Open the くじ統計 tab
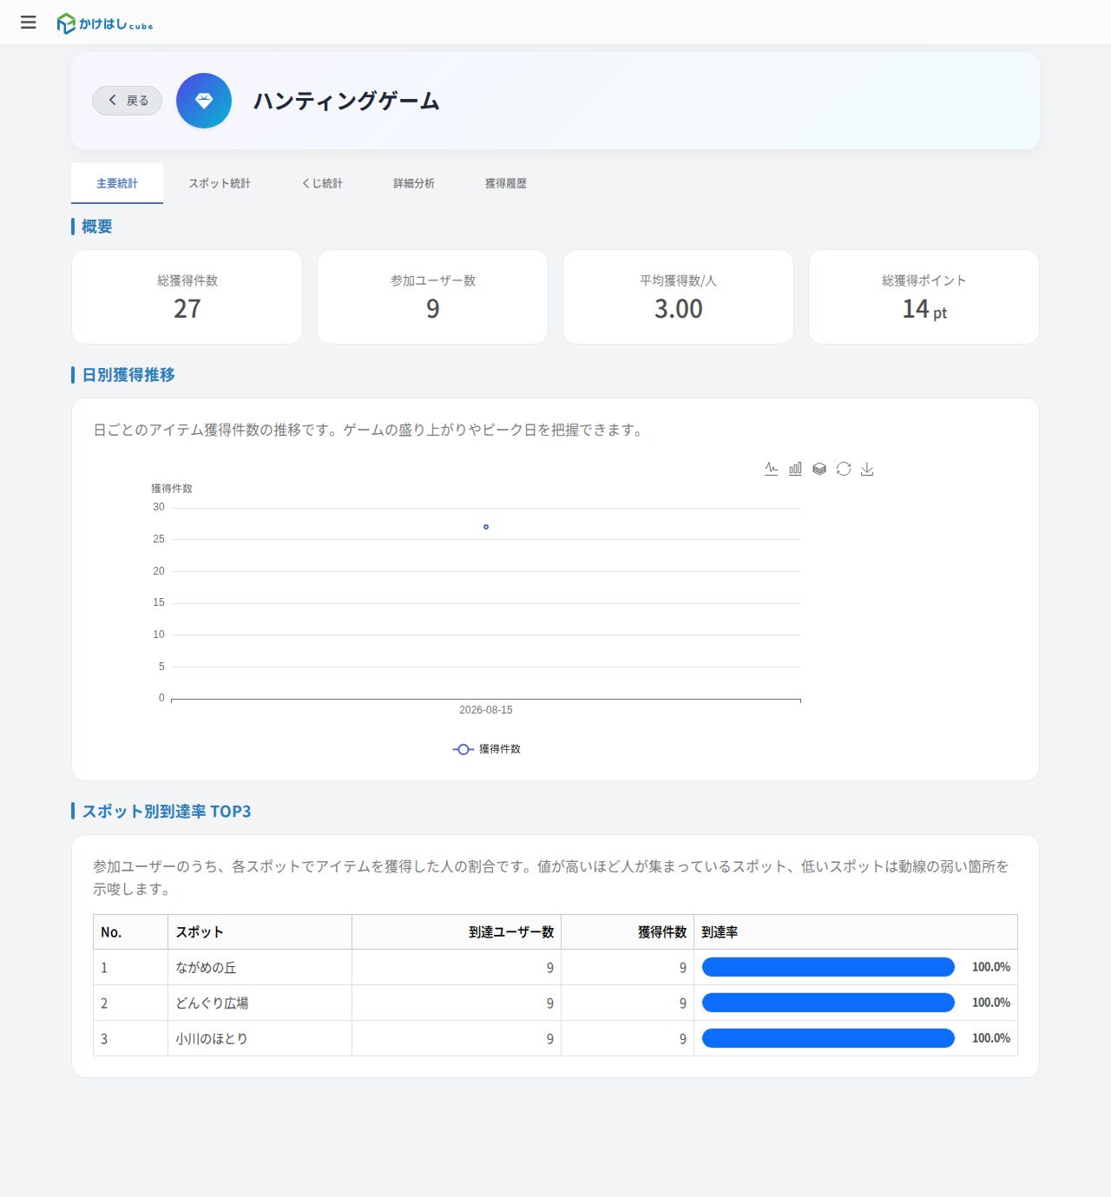 tap(322, 183)
